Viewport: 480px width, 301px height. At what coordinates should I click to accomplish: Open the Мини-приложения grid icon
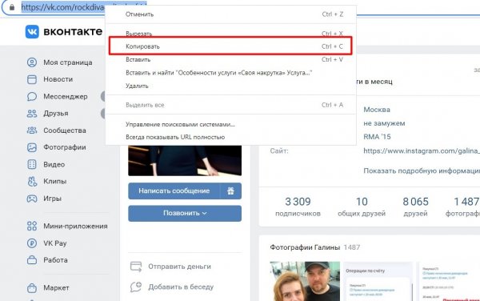pos(32,226)
